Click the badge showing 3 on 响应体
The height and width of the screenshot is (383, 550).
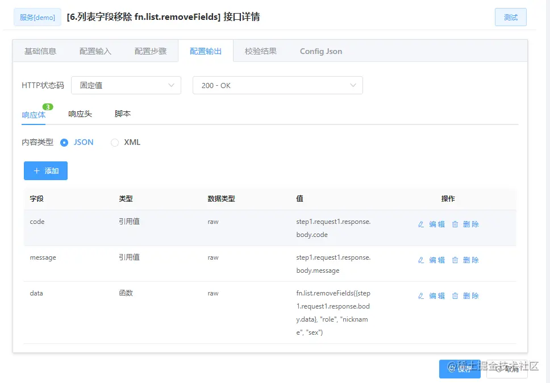tap(47, 106)
